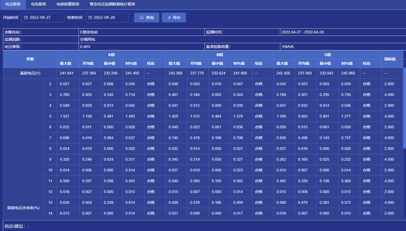The height and width of the screenshot is (231, 406).
Task: Click the monitored circuit 空调用电
Action: click(x=88, y=39)
